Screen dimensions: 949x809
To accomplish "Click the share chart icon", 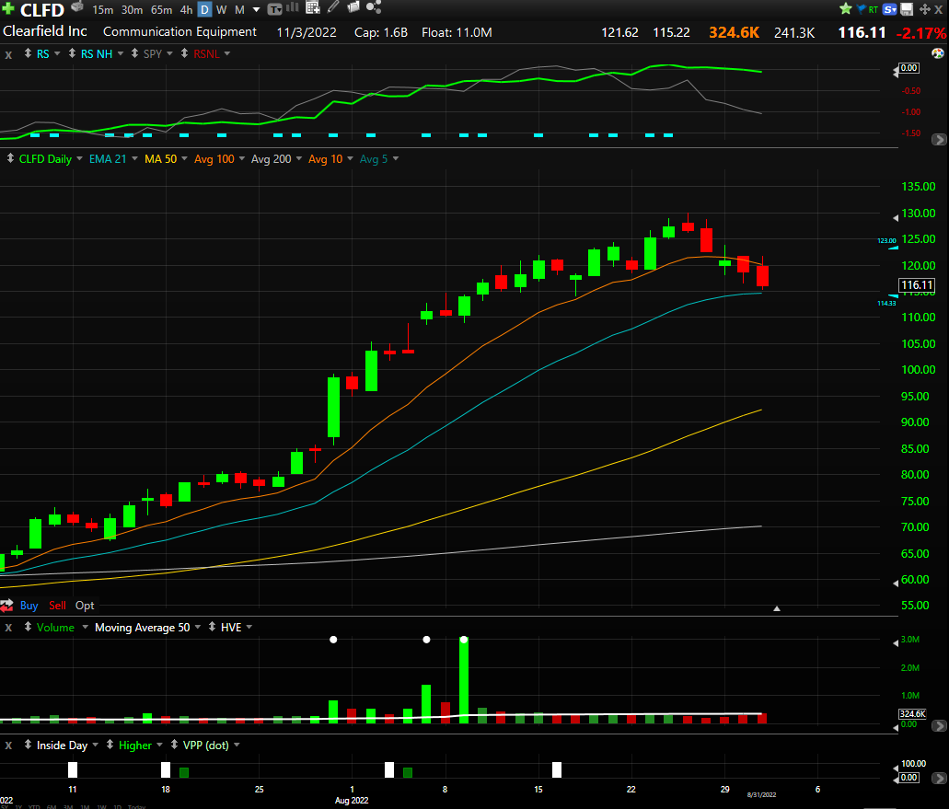I will tap(374, 7).
